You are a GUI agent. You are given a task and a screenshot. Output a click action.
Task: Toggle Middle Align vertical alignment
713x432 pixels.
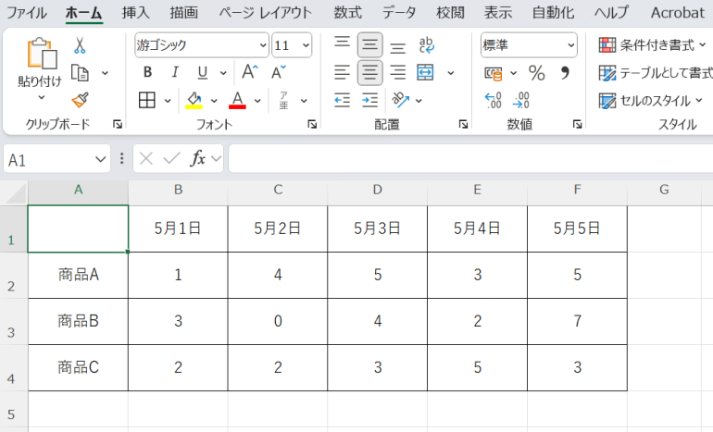pyautogui.click(x=370, y=44)
